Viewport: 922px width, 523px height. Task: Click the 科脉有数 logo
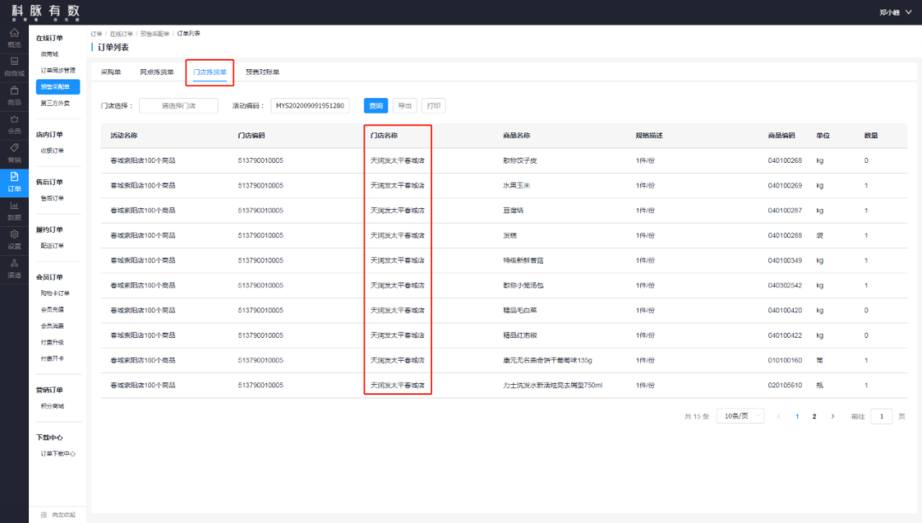45,12
